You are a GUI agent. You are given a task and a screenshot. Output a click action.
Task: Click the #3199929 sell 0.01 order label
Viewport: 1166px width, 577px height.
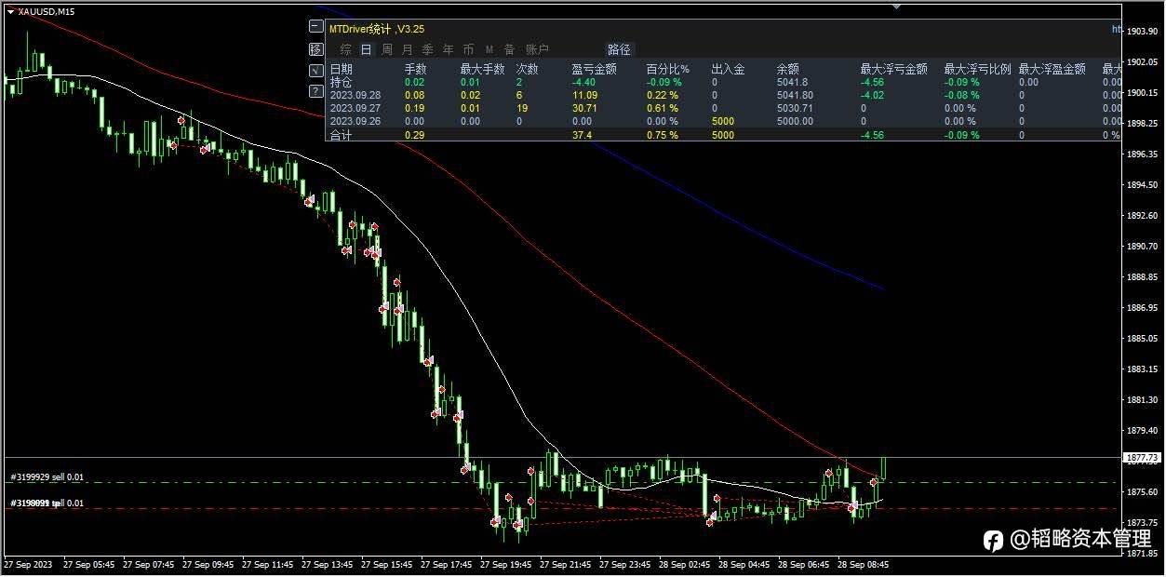[x=47, y=477]
